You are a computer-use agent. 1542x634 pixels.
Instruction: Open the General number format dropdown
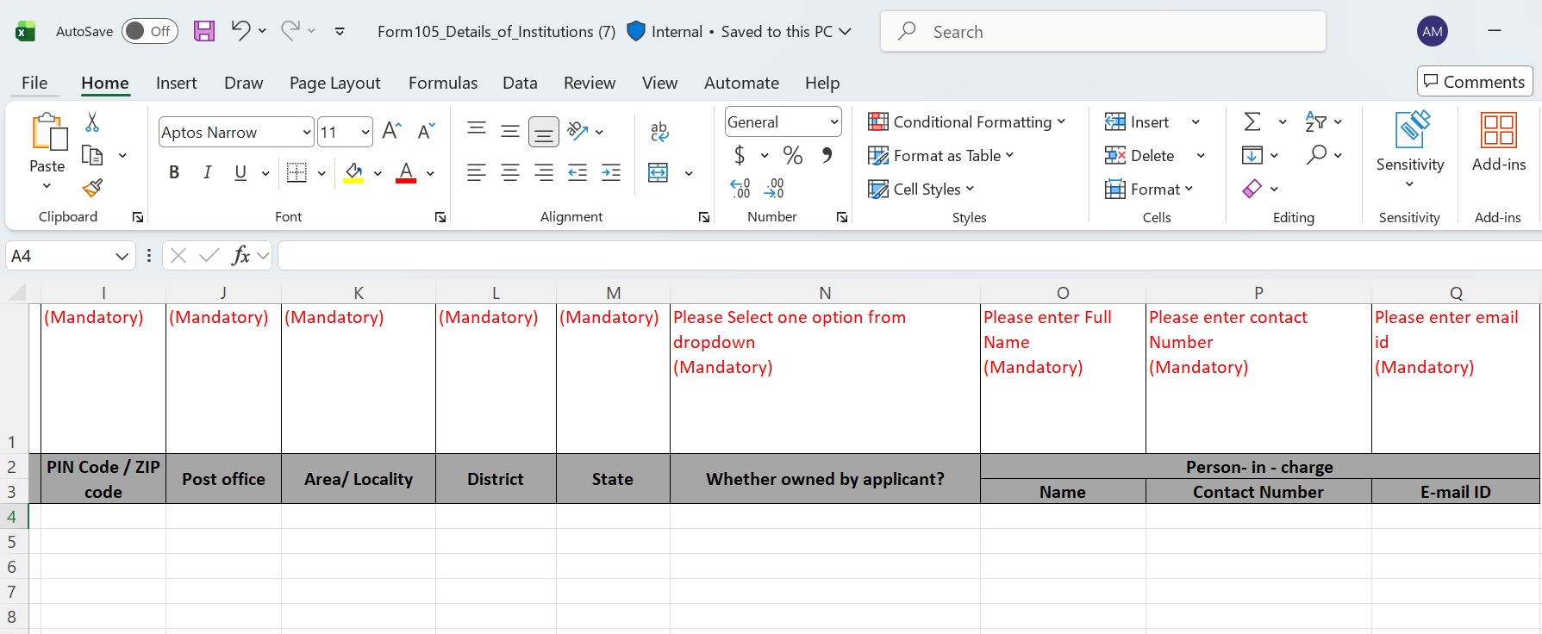tap(833, 121)
